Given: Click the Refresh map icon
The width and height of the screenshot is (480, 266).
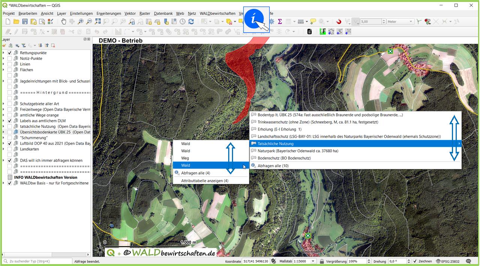Looking at the screenshot, I should 191,22.
